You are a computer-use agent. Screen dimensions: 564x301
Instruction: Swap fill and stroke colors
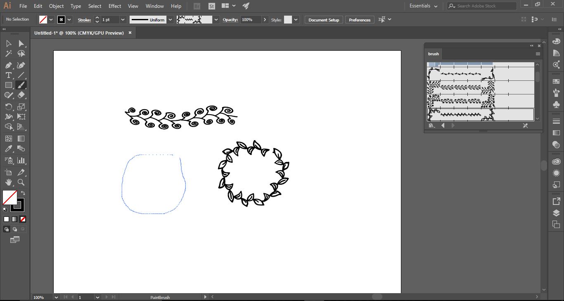click(x=23, y=193)
